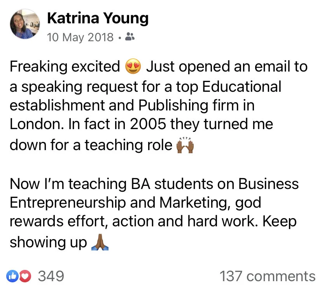The image size is (322, 287).
Task: Click the blue Like reaction icon
Action: 13,276
